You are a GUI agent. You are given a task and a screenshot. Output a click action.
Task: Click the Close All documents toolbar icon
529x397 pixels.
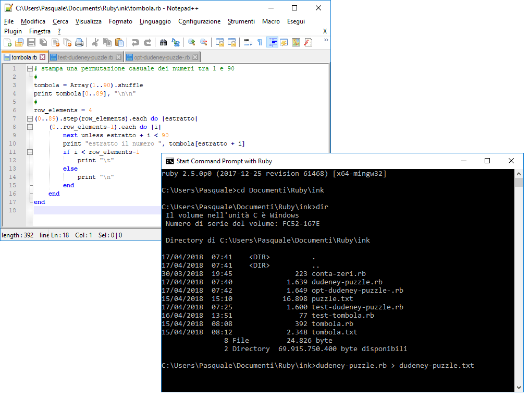[67, 42]
